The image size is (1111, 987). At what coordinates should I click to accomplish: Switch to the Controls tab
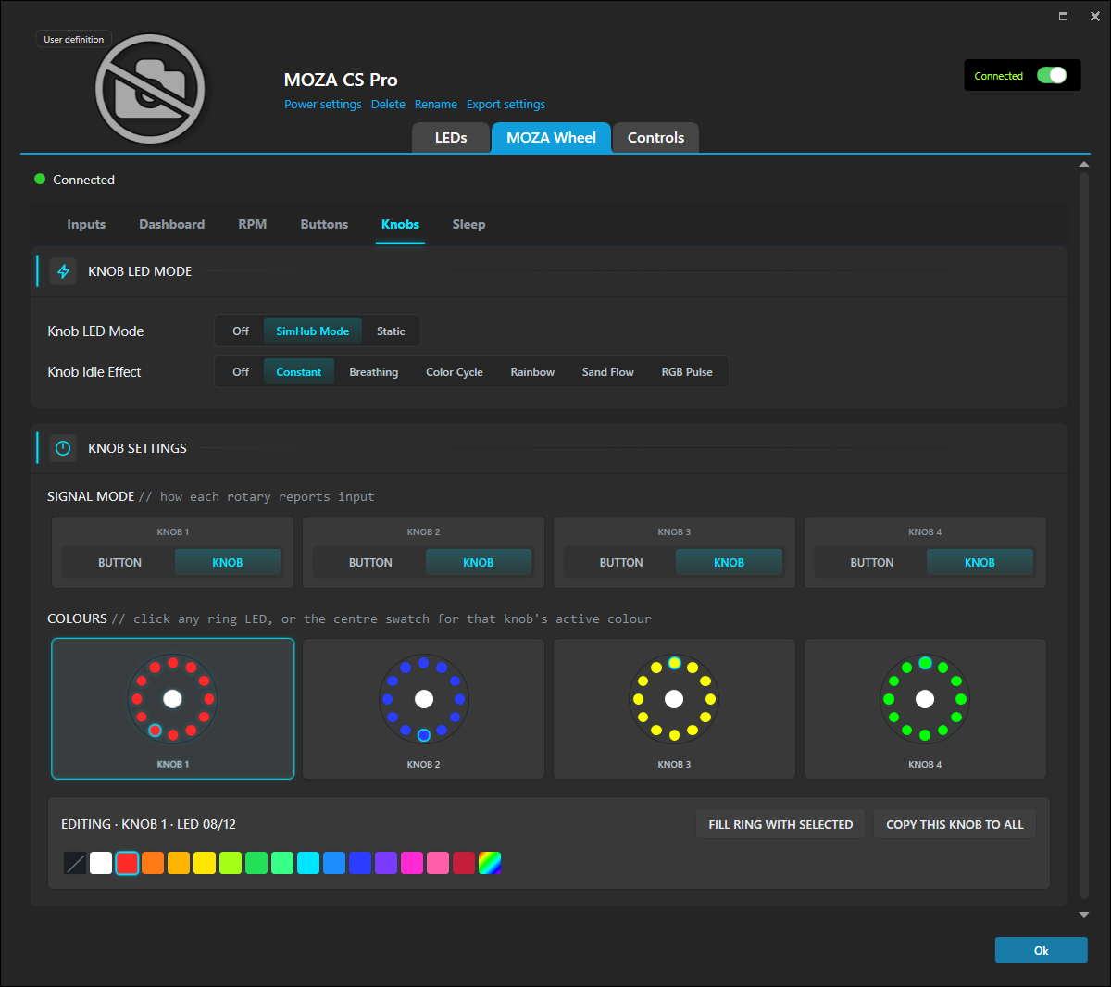(655, 138)
